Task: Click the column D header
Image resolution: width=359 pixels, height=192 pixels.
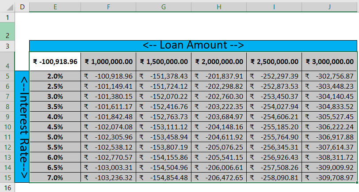Action: 22,6
